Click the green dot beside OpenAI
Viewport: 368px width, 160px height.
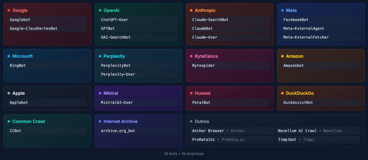coord(100,10)
